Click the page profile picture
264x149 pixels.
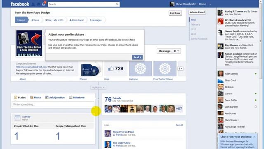pos(29,43)
